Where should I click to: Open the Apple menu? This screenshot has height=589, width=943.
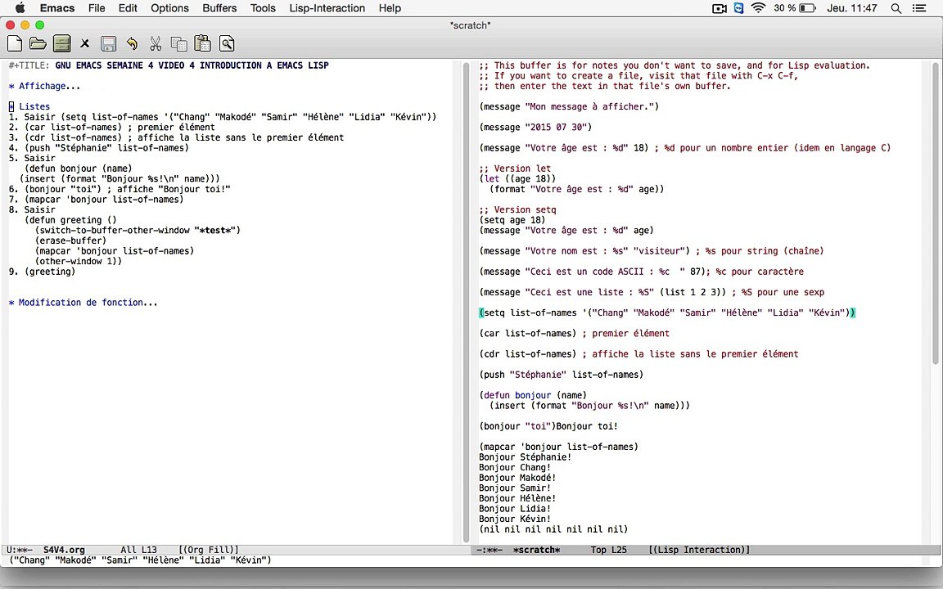(20, 8)
